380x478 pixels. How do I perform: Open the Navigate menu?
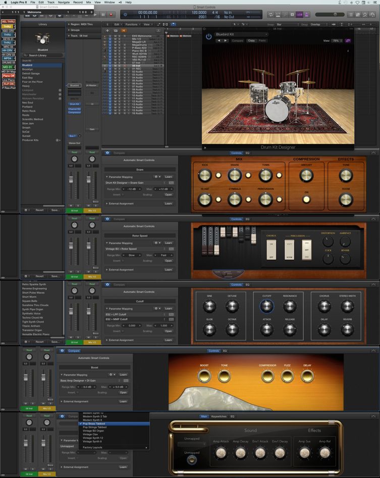64,2
